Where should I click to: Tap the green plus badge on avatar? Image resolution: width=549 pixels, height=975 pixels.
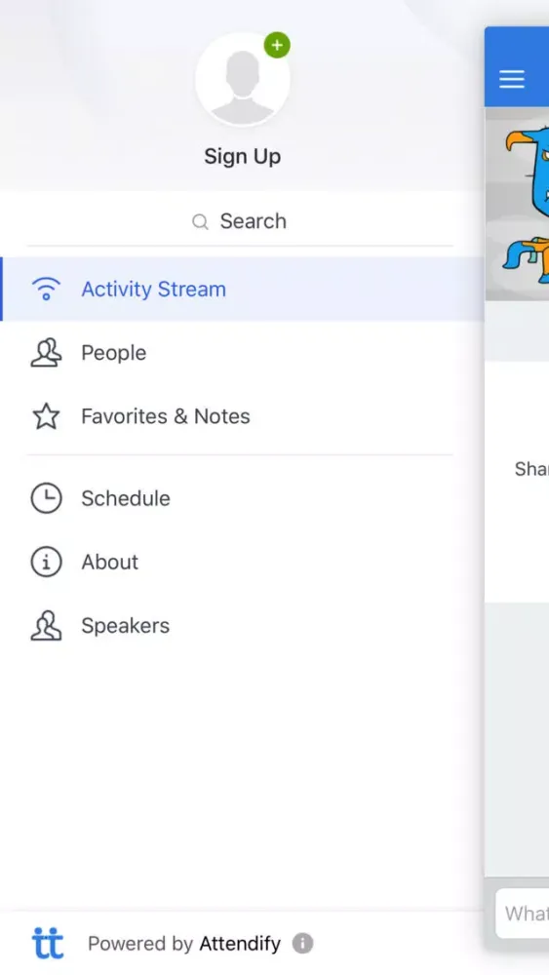(x=277, y=46)
